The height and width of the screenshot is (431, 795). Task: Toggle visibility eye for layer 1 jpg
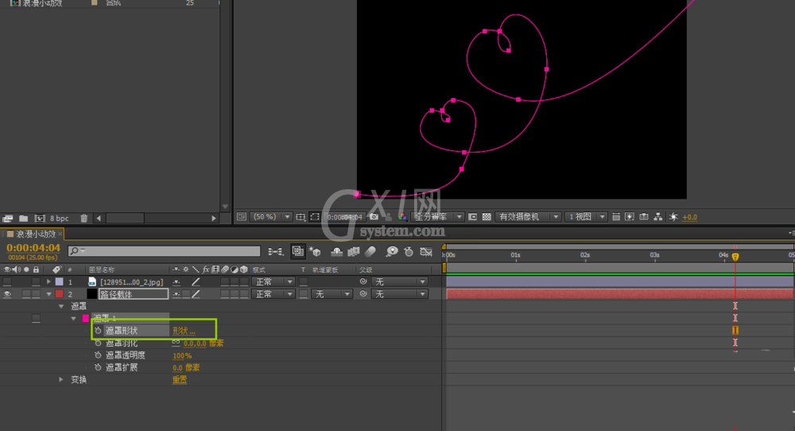7,282
